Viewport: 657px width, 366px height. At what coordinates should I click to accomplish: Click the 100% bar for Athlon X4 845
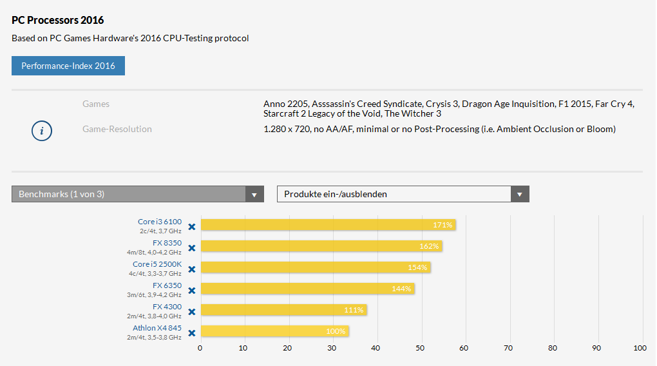coord(275,331)
